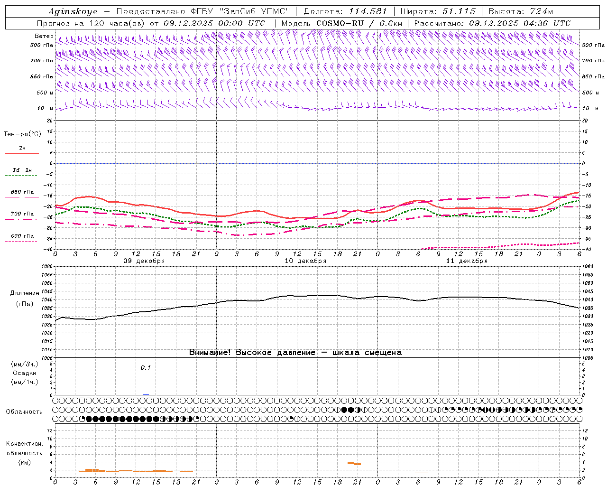Image resolution: width=607 pixels, height=486 pixels.
Task: Click the solid line sample under 850 гПа legend
Action: tap(22, 197)
